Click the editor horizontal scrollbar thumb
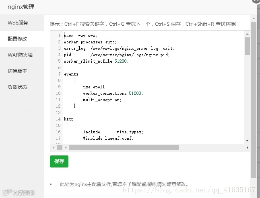This screenshot has height=198, width=260. pos(124,147)
